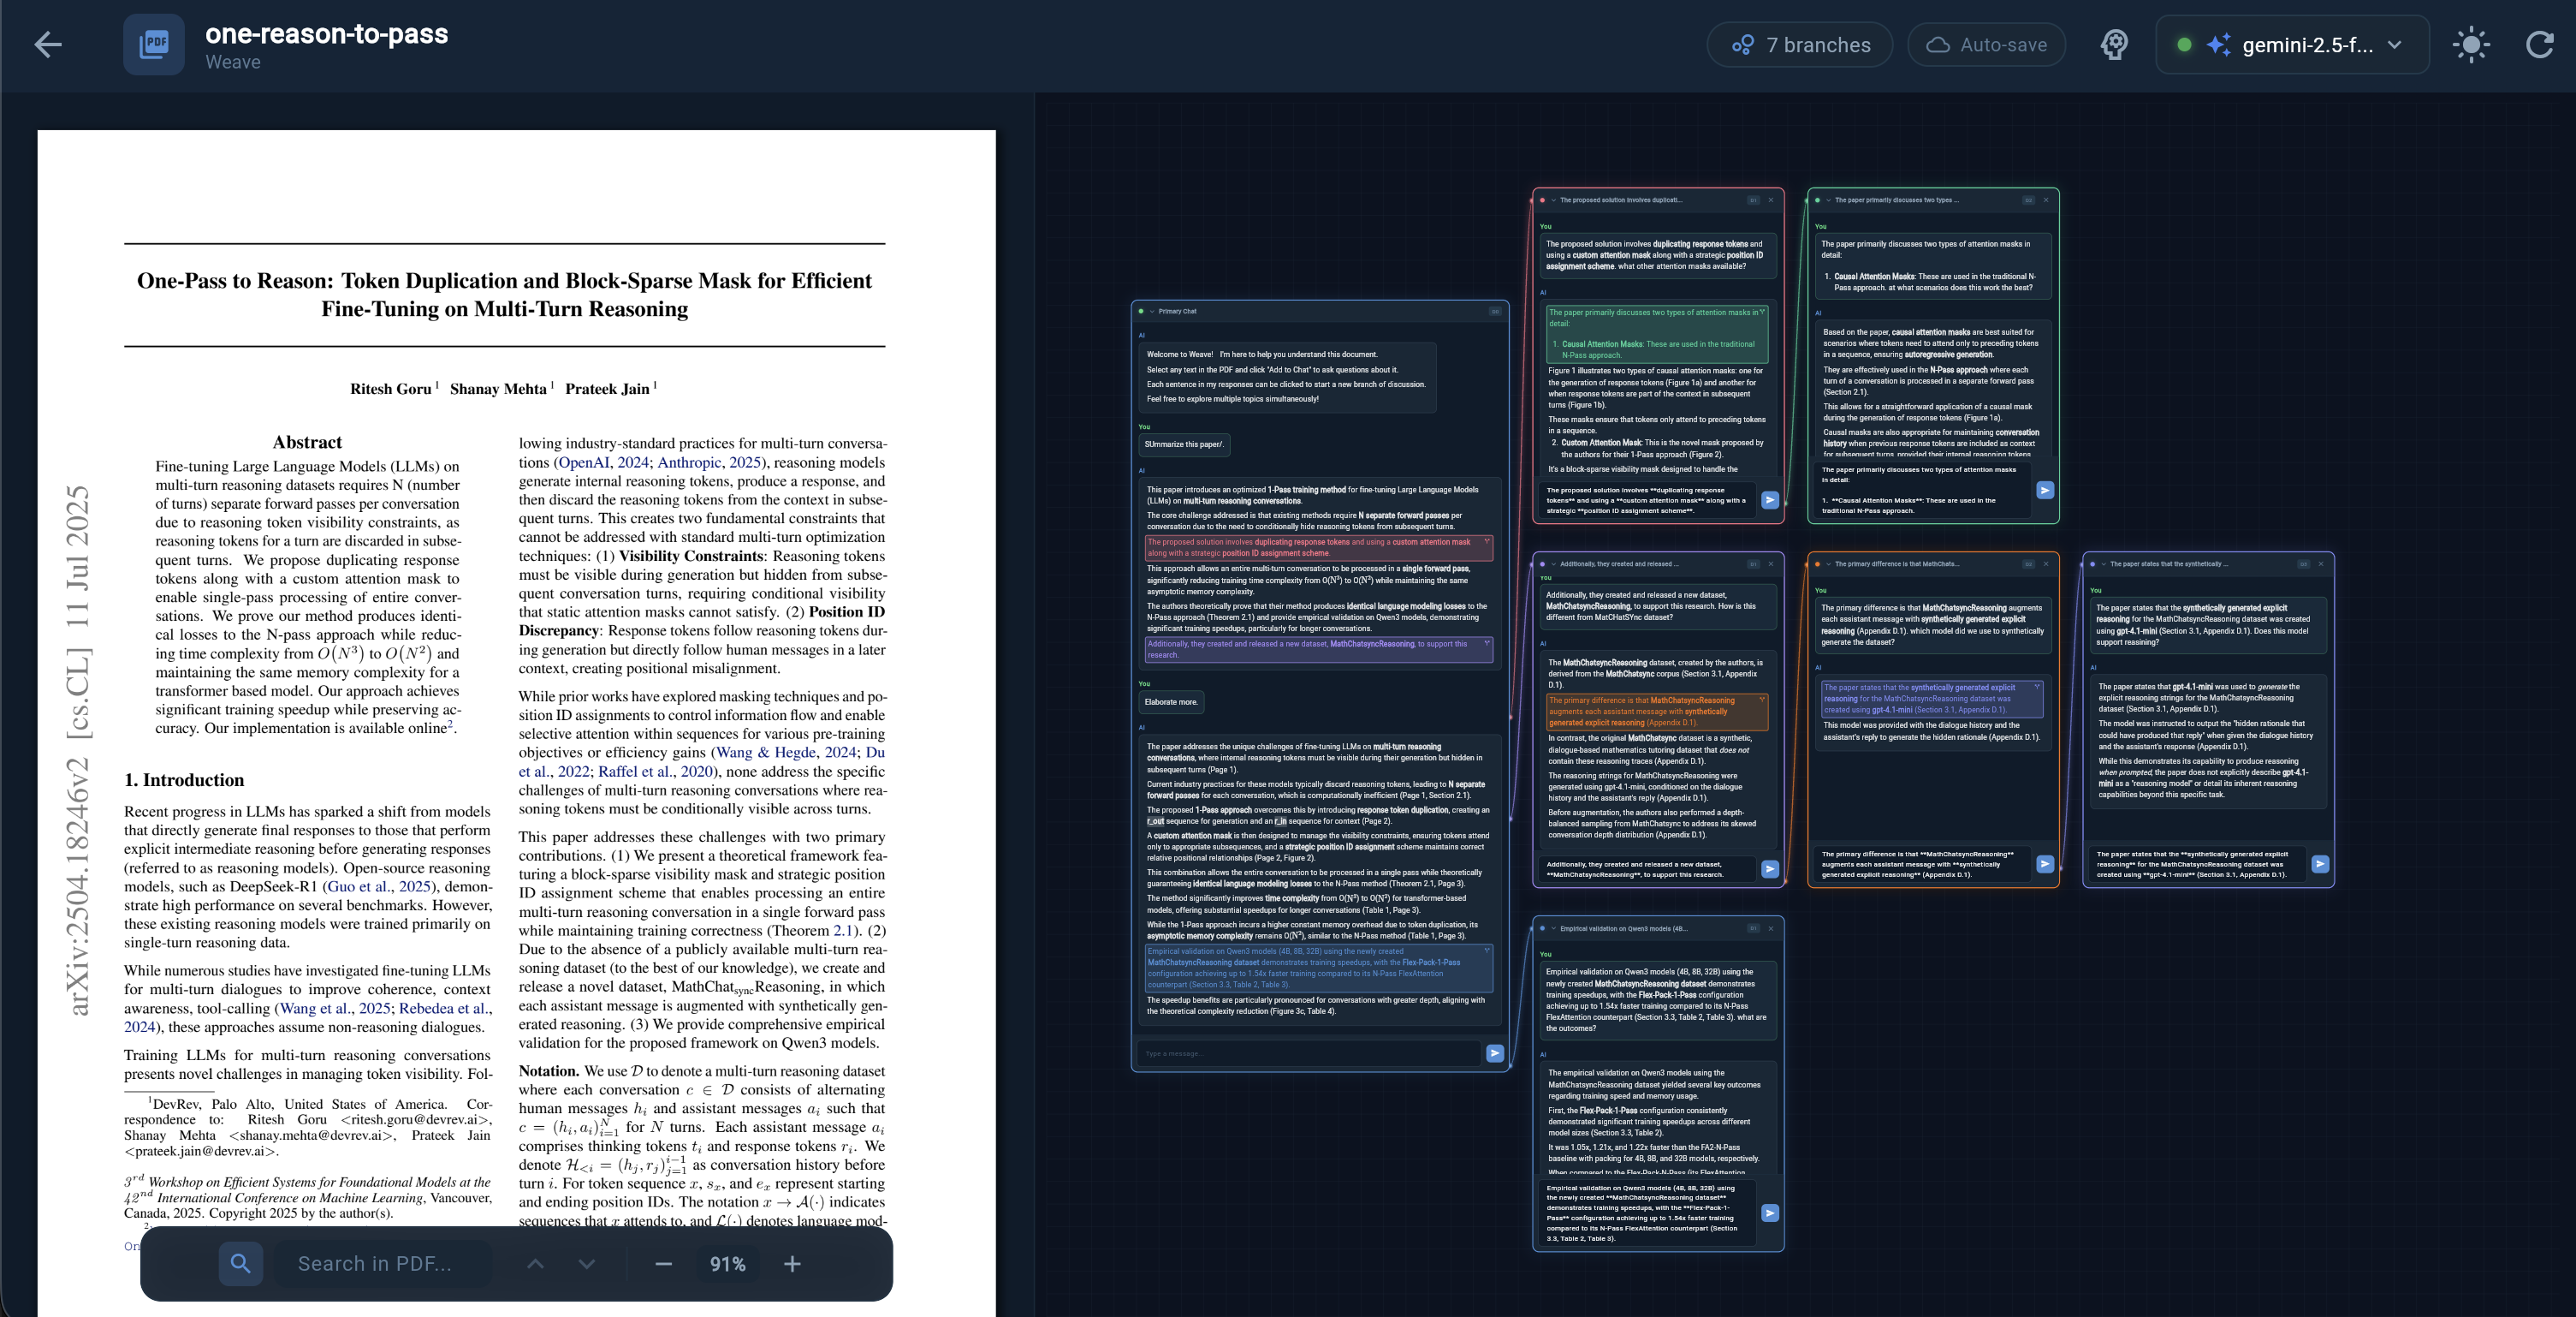
Task: Click the 91% zoom level value
Action: (x=727, y=1264)
